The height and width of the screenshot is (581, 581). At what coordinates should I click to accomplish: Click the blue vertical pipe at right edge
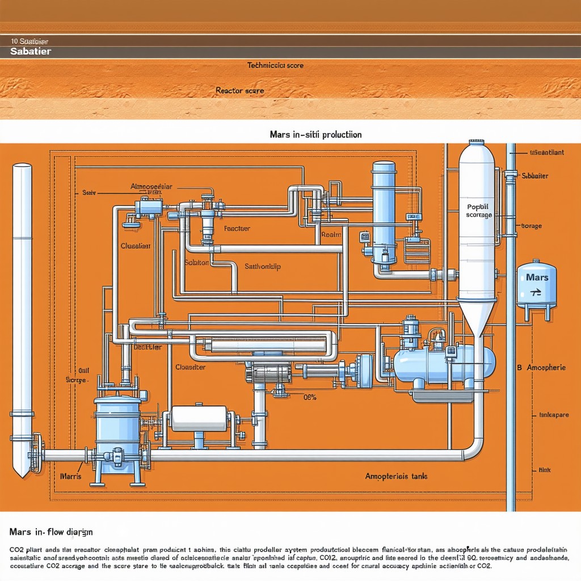511,327
